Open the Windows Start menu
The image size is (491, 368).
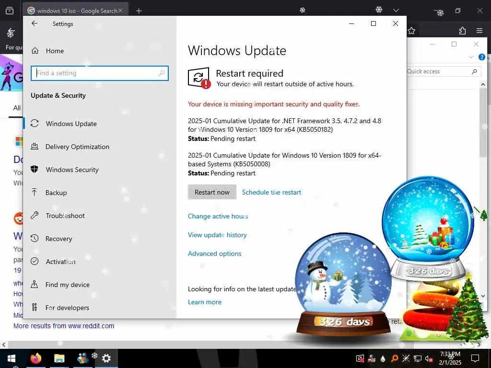pos(12,358)
